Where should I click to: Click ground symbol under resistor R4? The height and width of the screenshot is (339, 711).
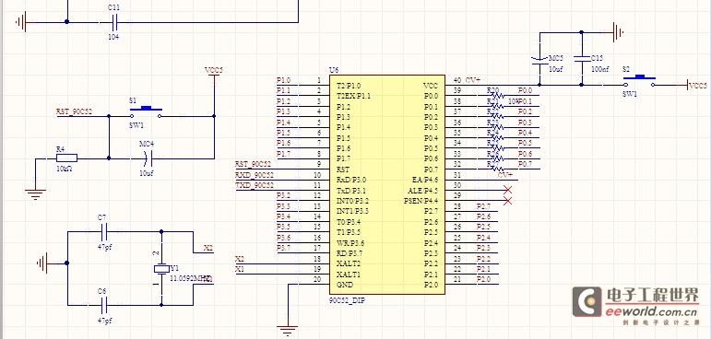pos(35,194)
